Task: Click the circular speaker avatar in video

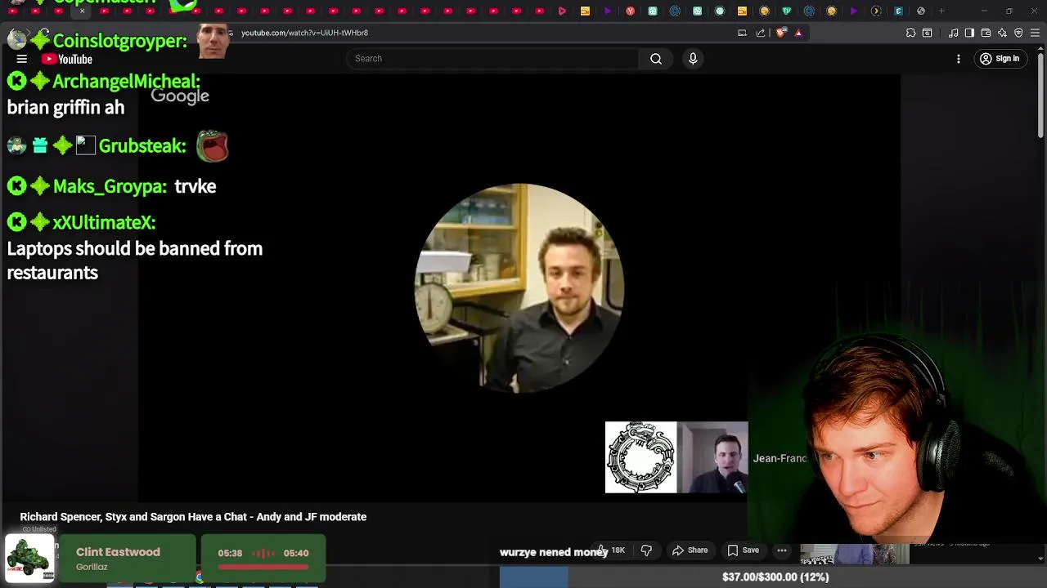Action: coord(519,287)
